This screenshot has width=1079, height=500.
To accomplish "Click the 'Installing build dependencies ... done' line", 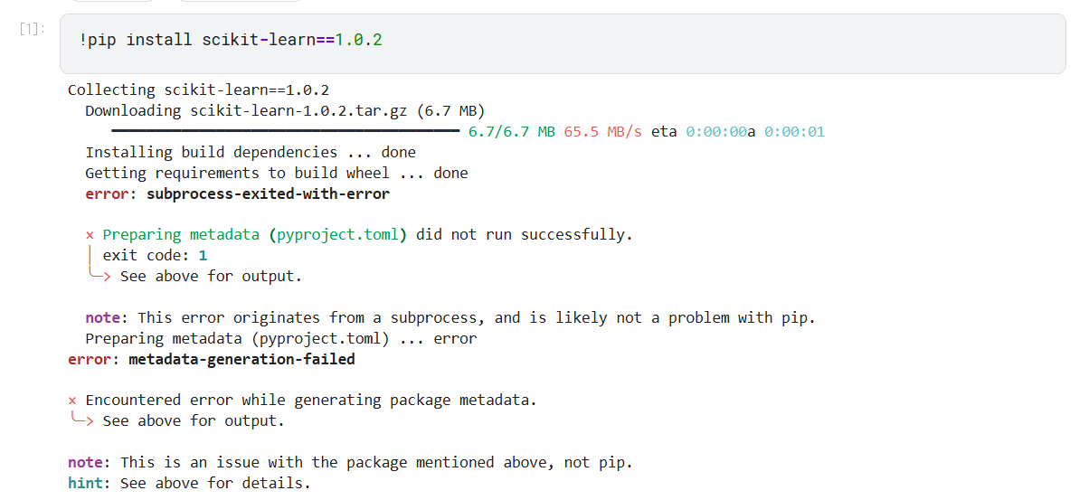I will click(251, 152).
